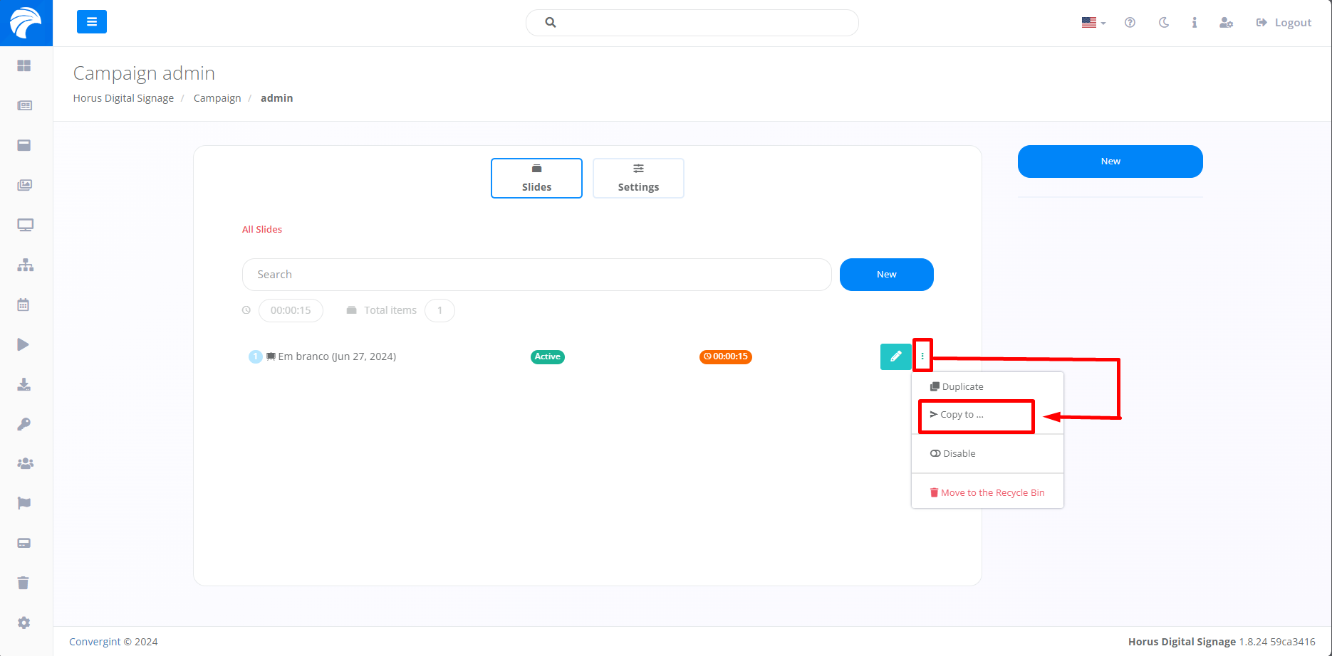Click the slide Search input field
Screen dimensions: 1332x656
(536, 275)
